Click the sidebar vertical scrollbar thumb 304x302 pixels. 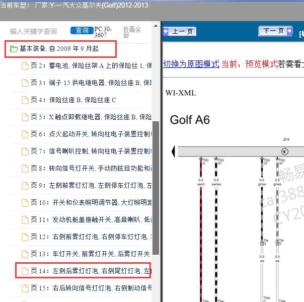pos(156,188)
